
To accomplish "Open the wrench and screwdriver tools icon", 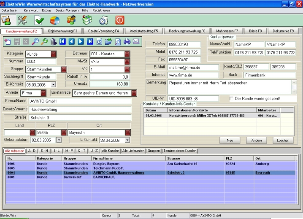I will pyautogui.click(x=22, y=20).
